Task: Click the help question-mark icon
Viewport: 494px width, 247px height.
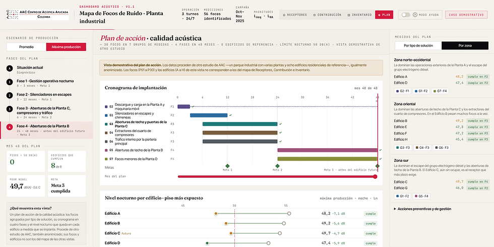Action: pyautogui.click(x=414, y=15)
